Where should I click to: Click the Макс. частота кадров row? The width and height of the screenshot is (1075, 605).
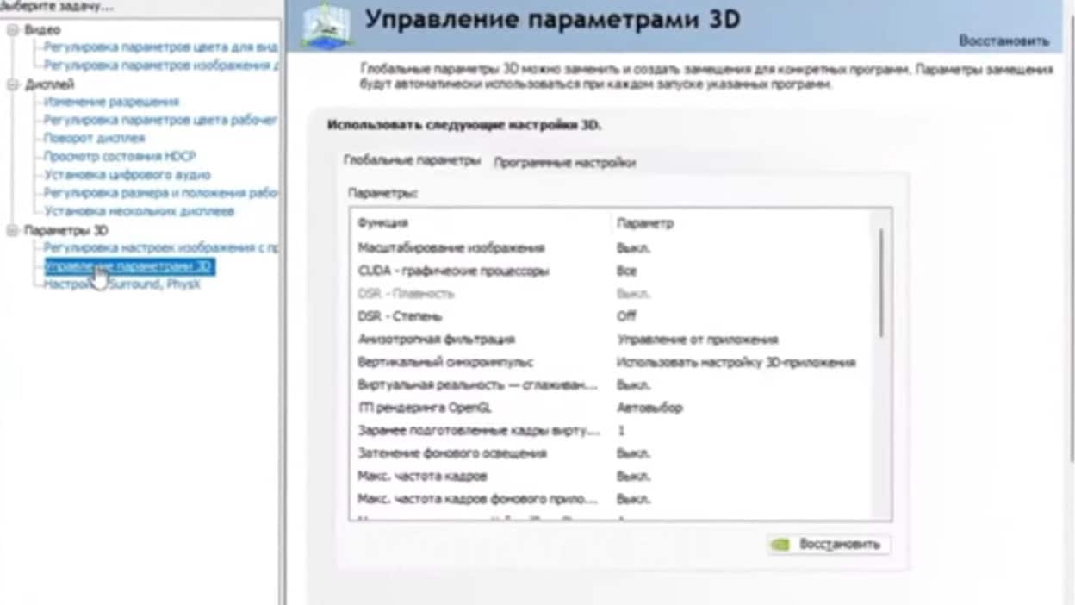point(422,477)
